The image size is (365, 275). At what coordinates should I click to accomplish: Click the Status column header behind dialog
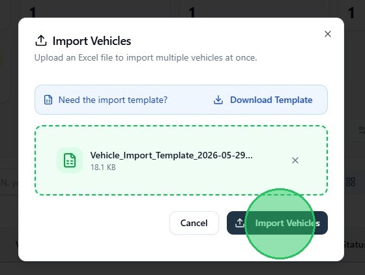355,245
